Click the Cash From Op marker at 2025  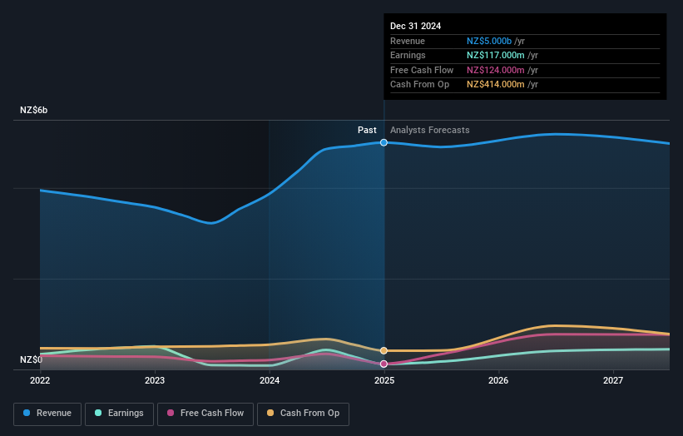(x=384, y=350)
